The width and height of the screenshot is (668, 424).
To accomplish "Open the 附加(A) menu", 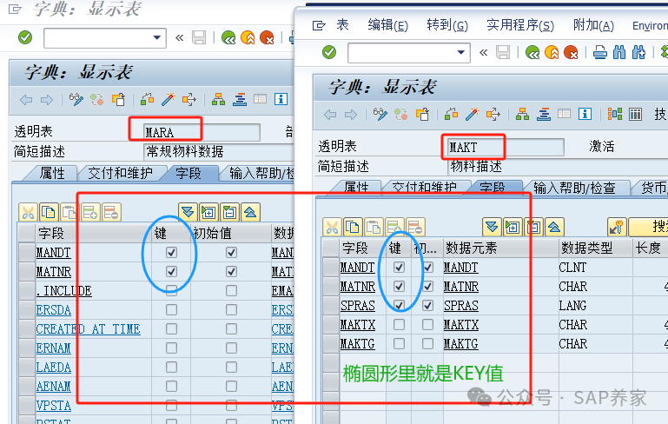I will click(593, 25).
